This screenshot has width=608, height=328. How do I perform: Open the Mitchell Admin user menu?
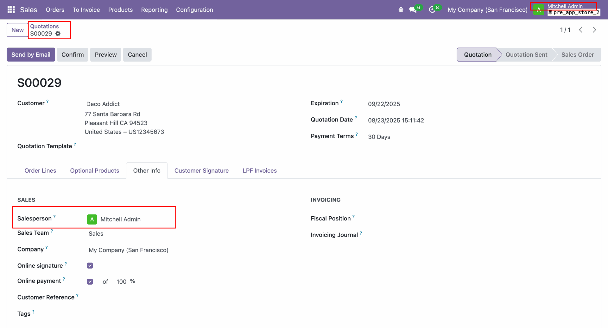pos(565,7)
